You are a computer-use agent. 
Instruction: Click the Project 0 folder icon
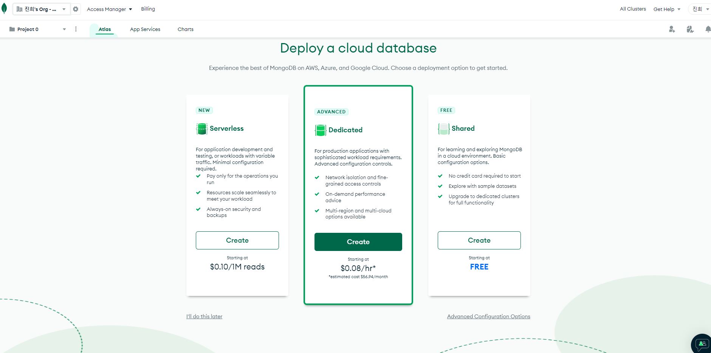point(12,29)
